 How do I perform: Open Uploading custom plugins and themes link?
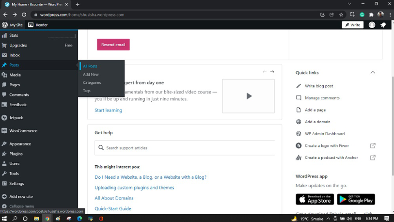(134, 188)
